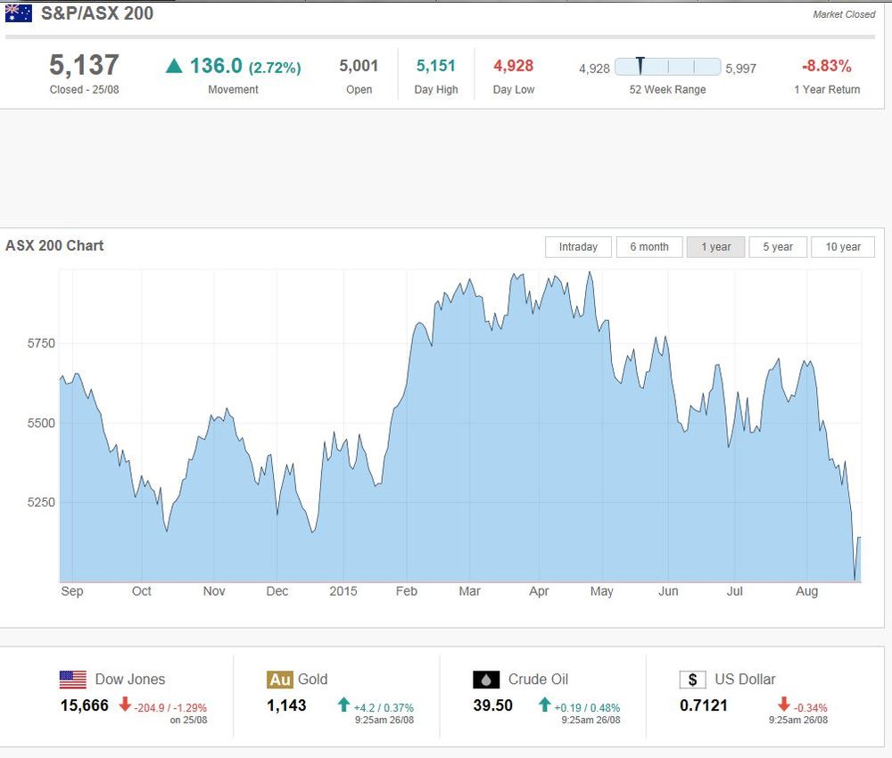Click the gold Au icon

[280, 680]
